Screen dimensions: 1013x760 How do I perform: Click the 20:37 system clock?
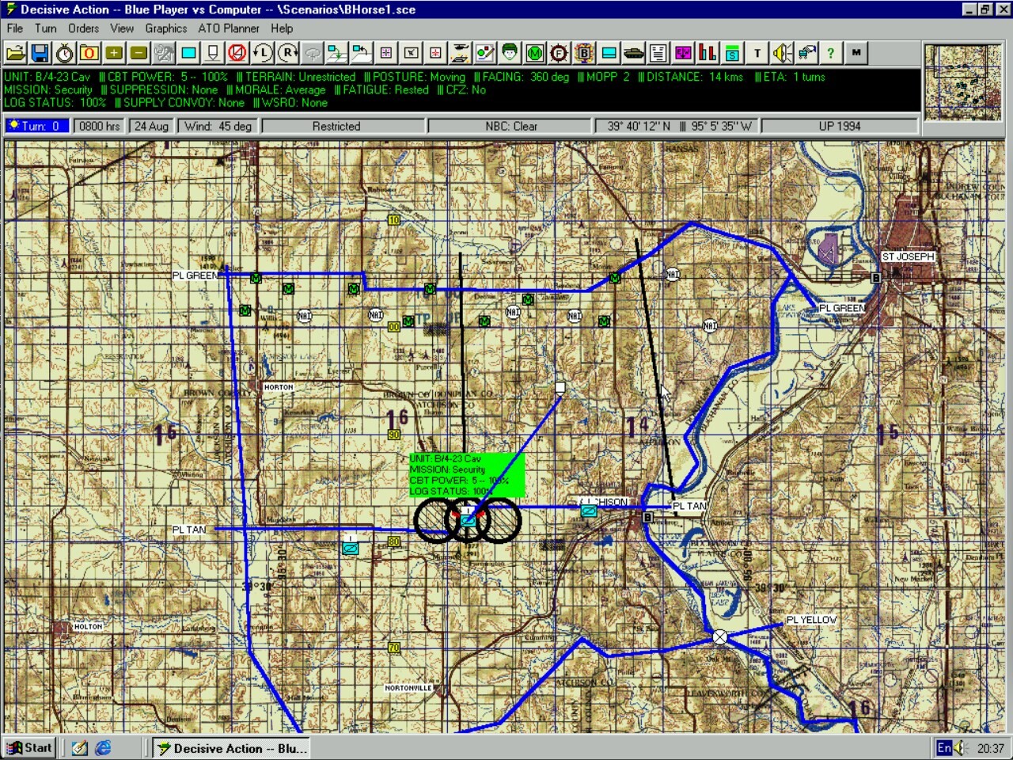tap(991, 748)
